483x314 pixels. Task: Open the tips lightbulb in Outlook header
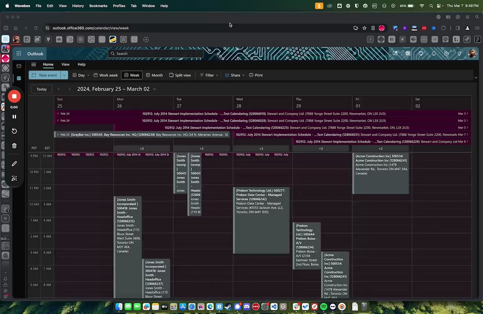coord(460,54)
